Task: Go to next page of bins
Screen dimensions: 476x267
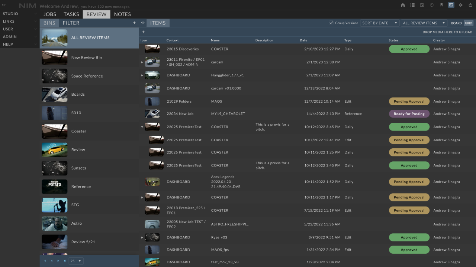Action: [x=58, y=261]
